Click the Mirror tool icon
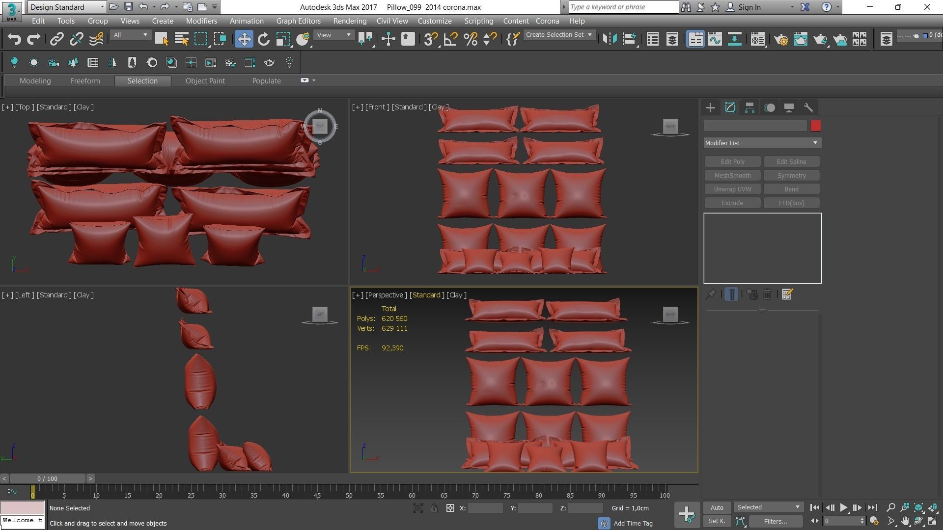This screenshot has height=530, width=943. tap(610, 39)
